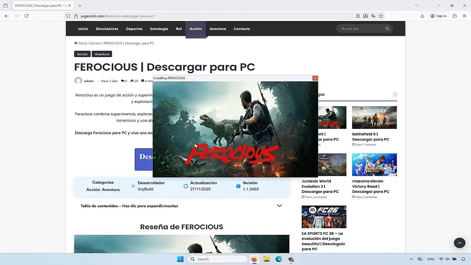
Task: Open the List all tabs dropdown
Action: click(416, 6)
